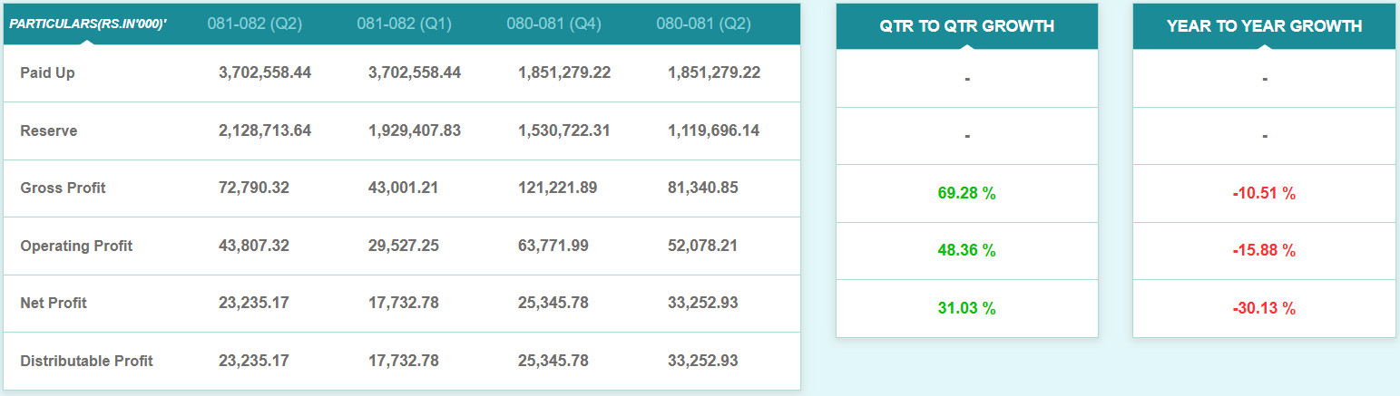
Task: Click the -30.13 % yearly growth value
Action: (1264, 308)
